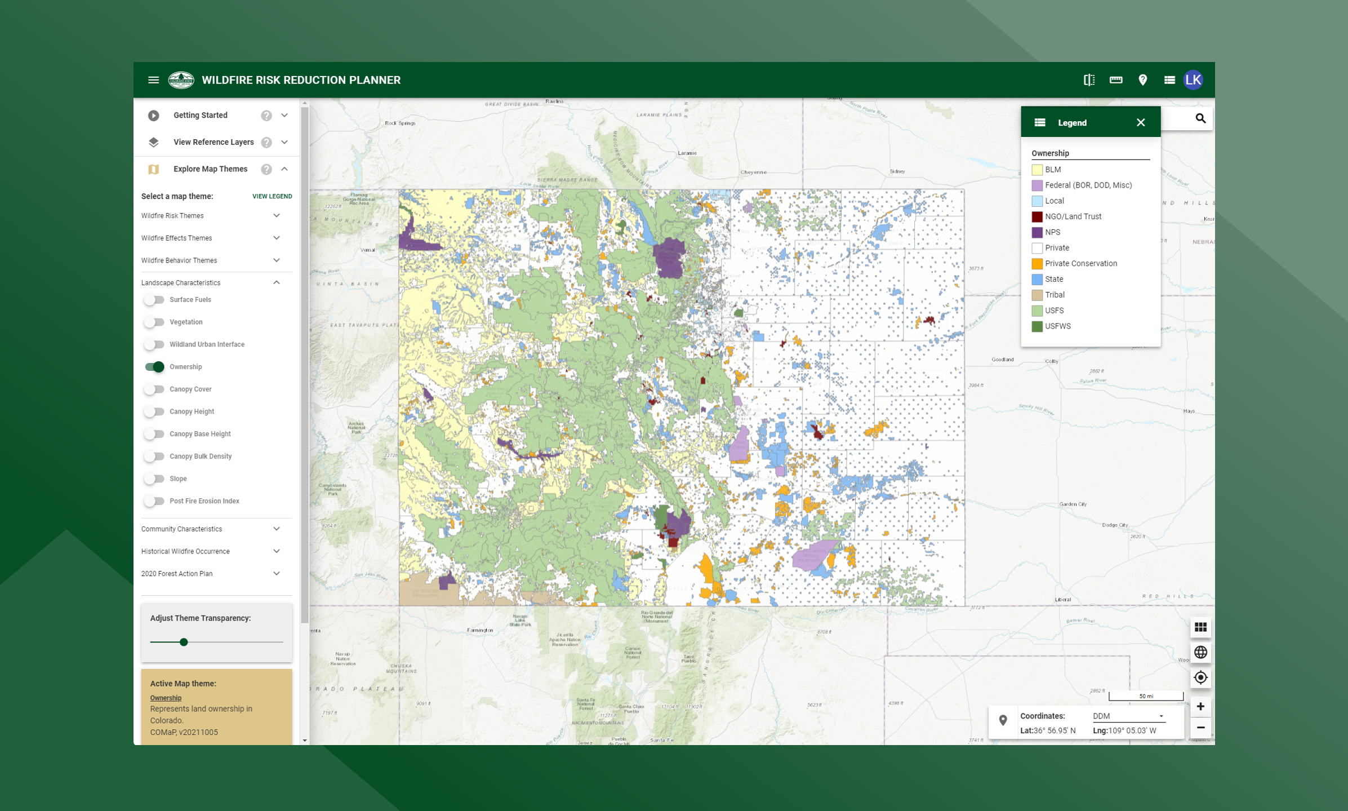Screen dimensions: 1348x811
Task: Click the Getting Started play icon
Action: pyautogui.click(x=153, y=116)
